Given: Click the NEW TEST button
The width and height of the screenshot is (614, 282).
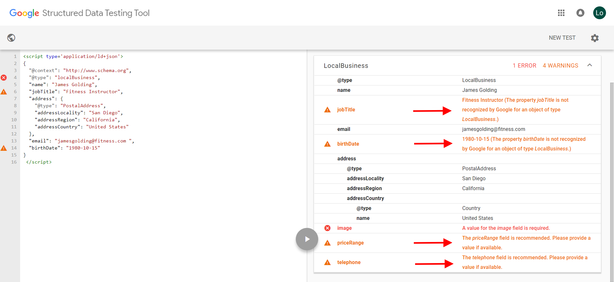Looking at the screenshot, I should pos(562,38).
